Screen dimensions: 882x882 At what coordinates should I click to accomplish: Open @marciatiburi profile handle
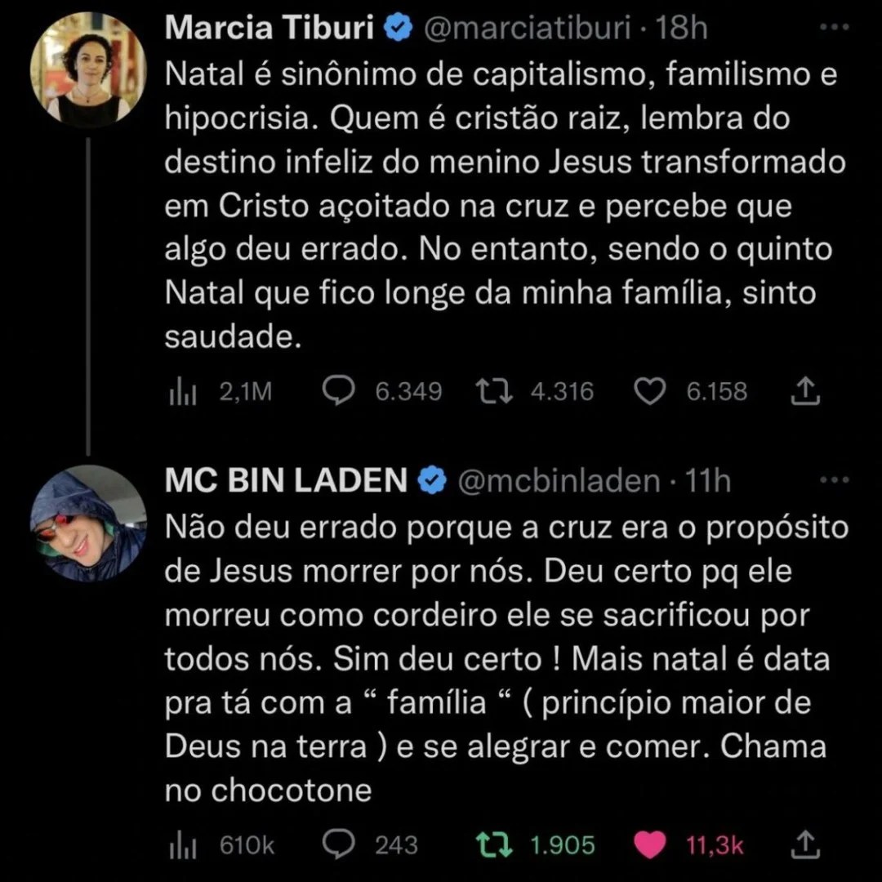(x=531, y=25)
